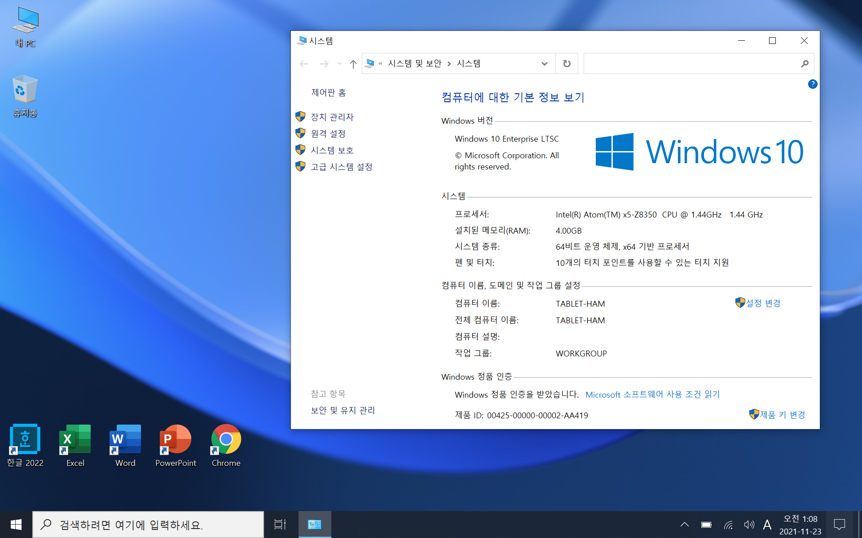Go up one level in Control Panel
This screenshot has width=862, height=538.
353,64
